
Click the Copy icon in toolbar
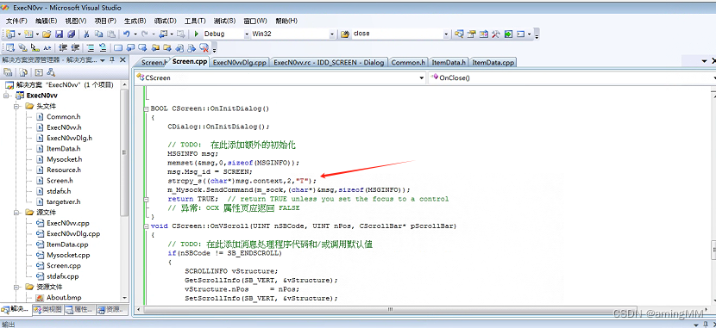tap(98, 34)
